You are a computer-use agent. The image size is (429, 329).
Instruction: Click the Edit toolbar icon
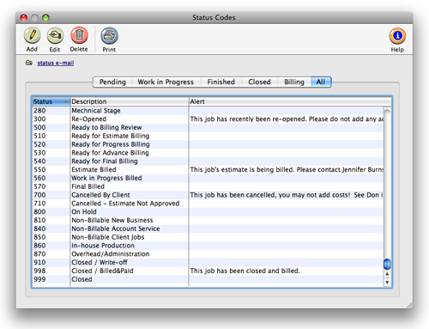[x=55, y=35]
